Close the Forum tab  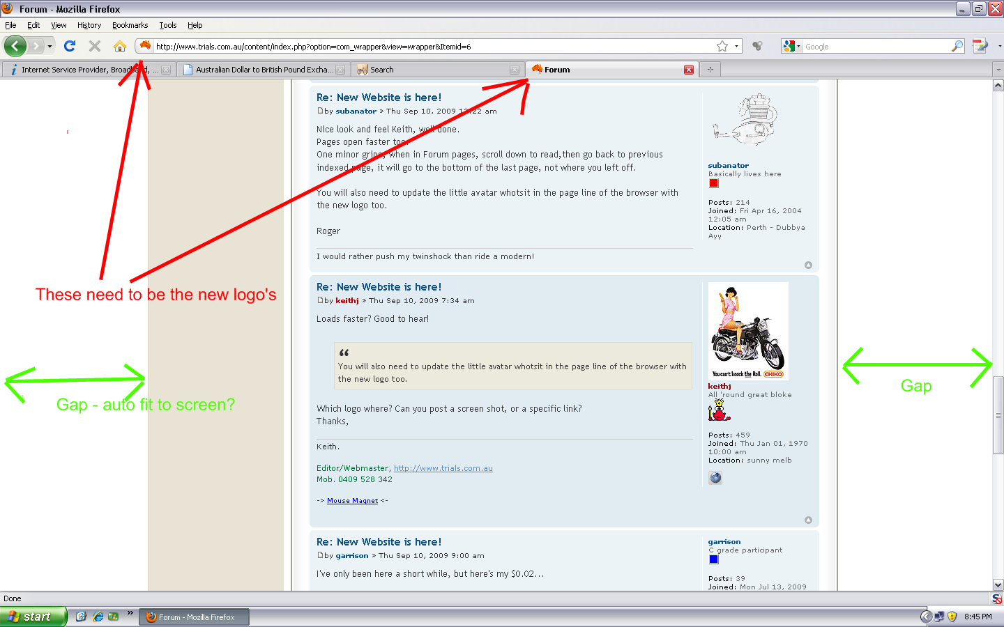pos(689,70)
